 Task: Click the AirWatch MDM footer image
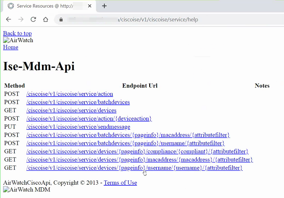click(26, 190)
